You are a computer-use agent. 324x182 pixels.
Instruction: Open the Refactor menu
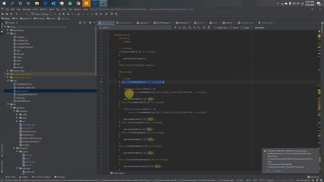point(44,9)
